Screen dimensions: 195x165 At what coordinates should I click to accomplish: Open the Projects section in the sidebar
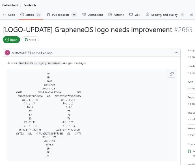[191, 98]
